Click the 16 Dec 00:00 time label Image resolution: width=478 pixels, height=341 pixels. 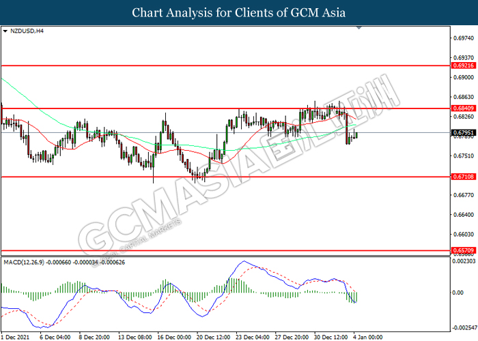coord(174,337)
